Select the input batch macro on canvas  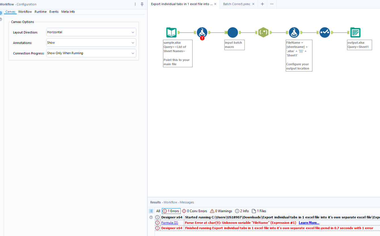tap(233, 32)
